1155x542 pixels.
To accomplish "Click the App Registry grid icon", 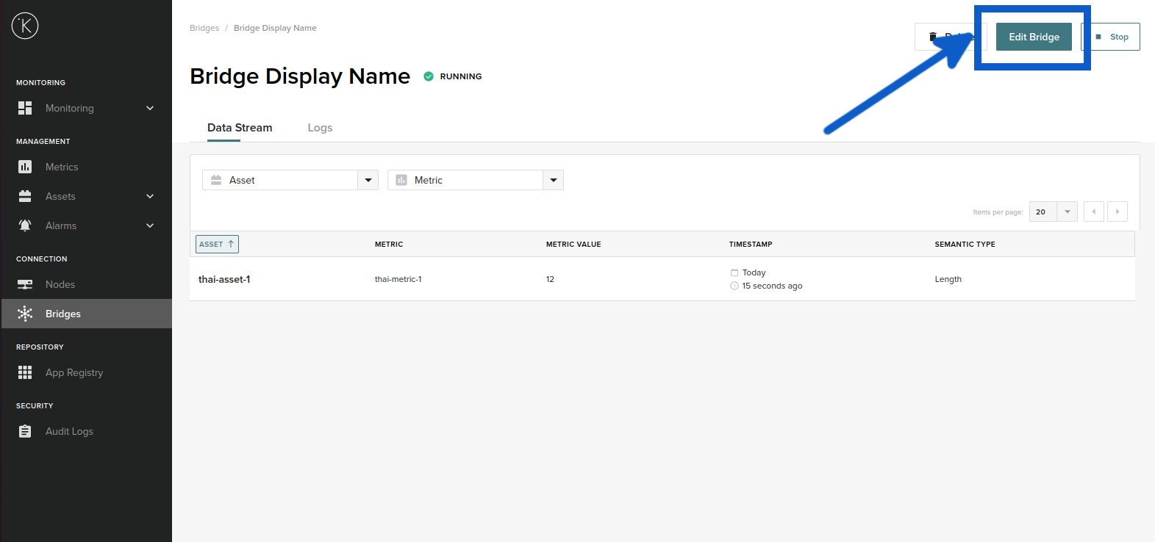I will coord(25,372).
